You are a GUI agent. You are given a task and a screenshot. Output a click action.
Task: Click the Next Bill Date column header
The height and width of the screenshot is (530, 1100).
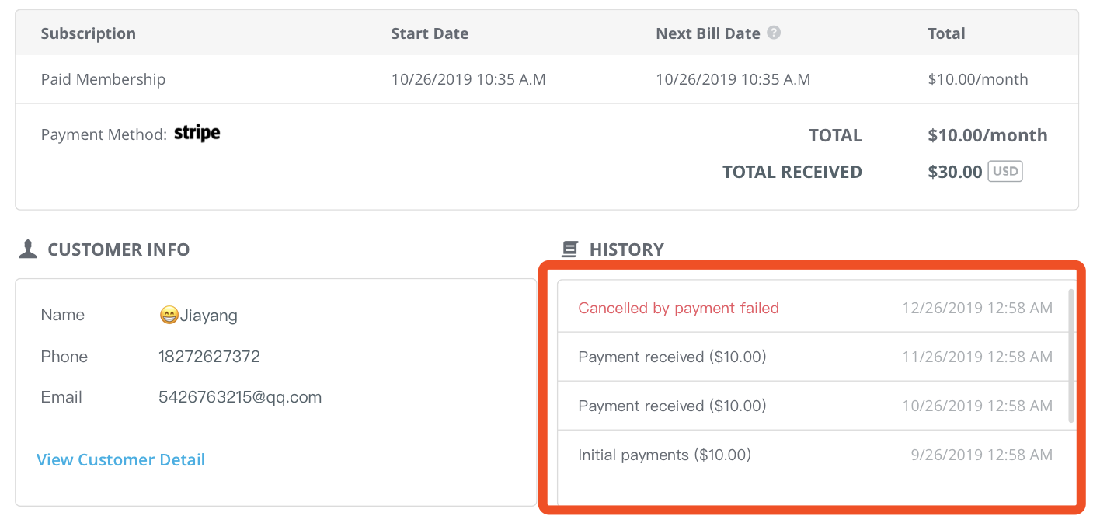[708, 33]
